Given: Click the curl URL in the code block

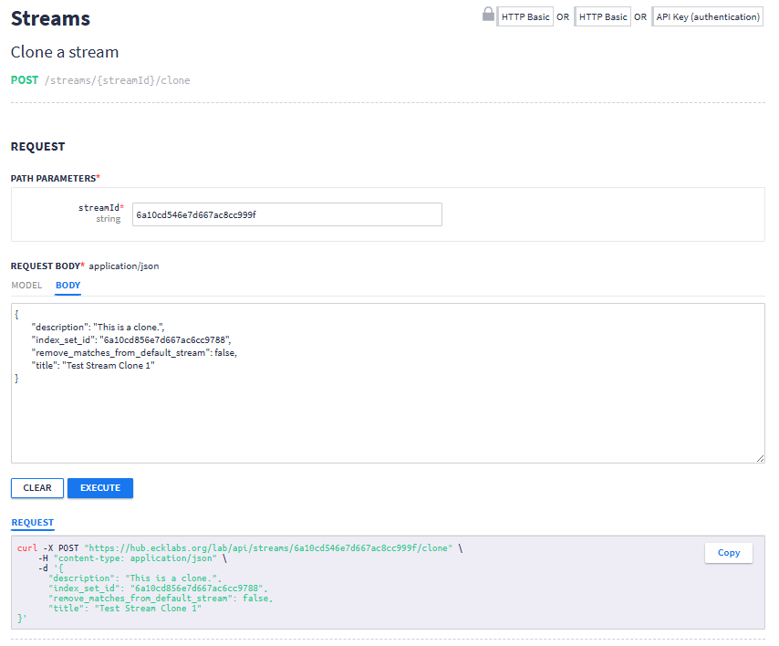Looking at the screenshot, I should click(x=268, y=548).
